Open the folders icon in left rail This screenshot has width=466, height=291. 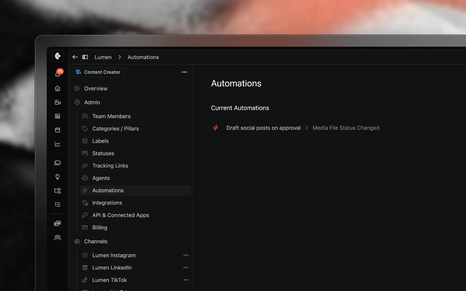tap(58, 163)
